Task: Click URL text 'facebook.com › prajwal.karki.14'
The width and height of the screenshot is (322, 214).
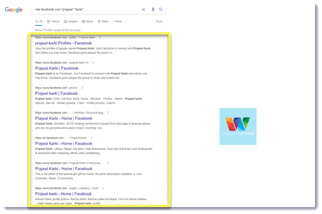Action: click(x=62, y=63)
